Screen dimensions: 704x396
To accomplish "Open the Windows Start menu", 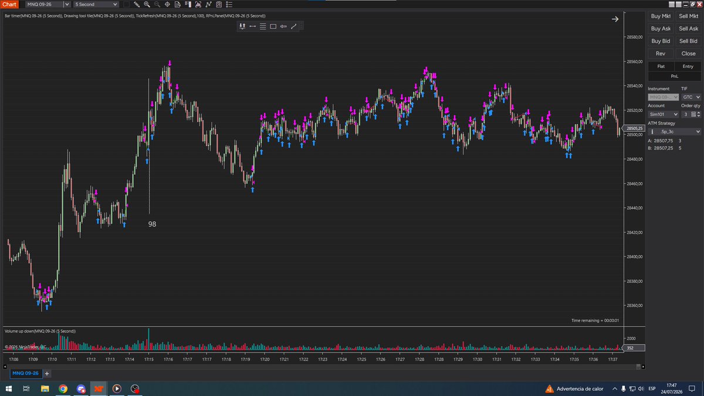I will pos(9,388).
